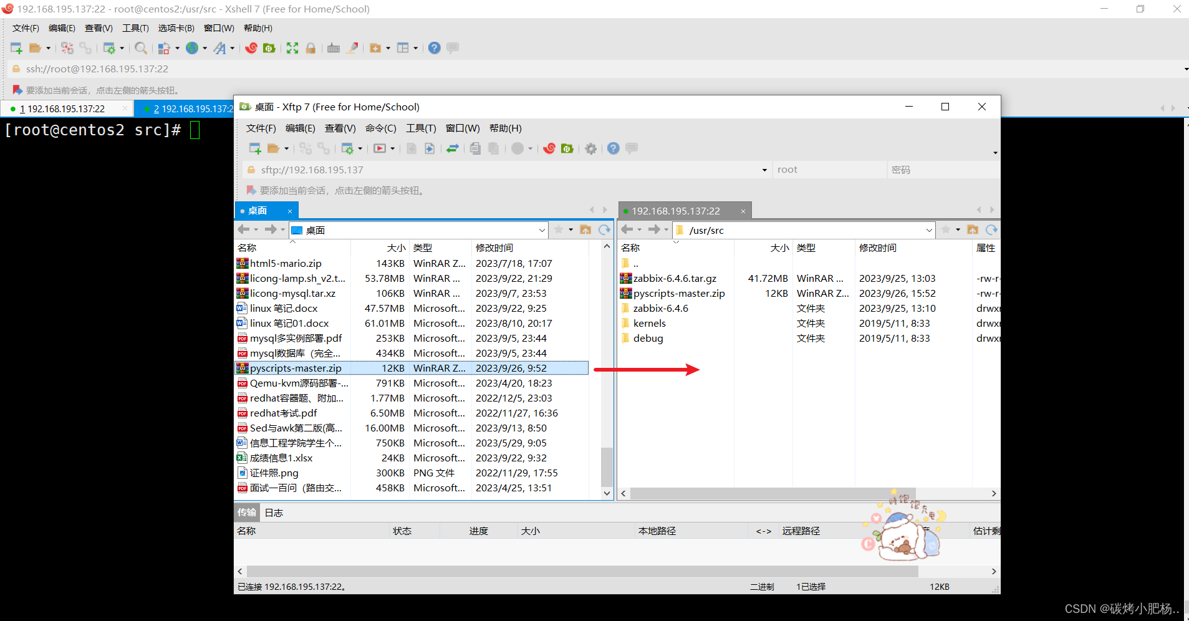Open Xftp terminal play button dropdown
1189x621 pixels.
393,148
